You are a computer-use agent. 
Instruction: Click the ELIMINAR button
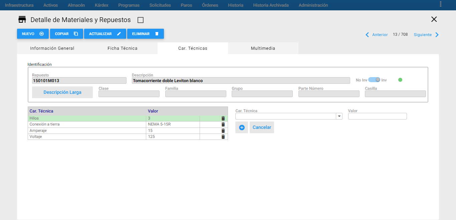(146, 34)
